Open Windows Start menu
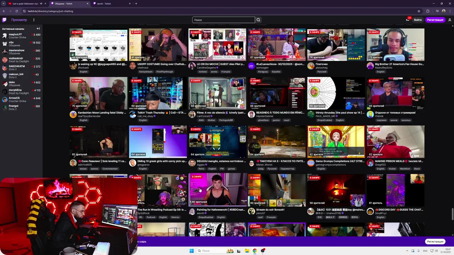 (x=192, y=251)
